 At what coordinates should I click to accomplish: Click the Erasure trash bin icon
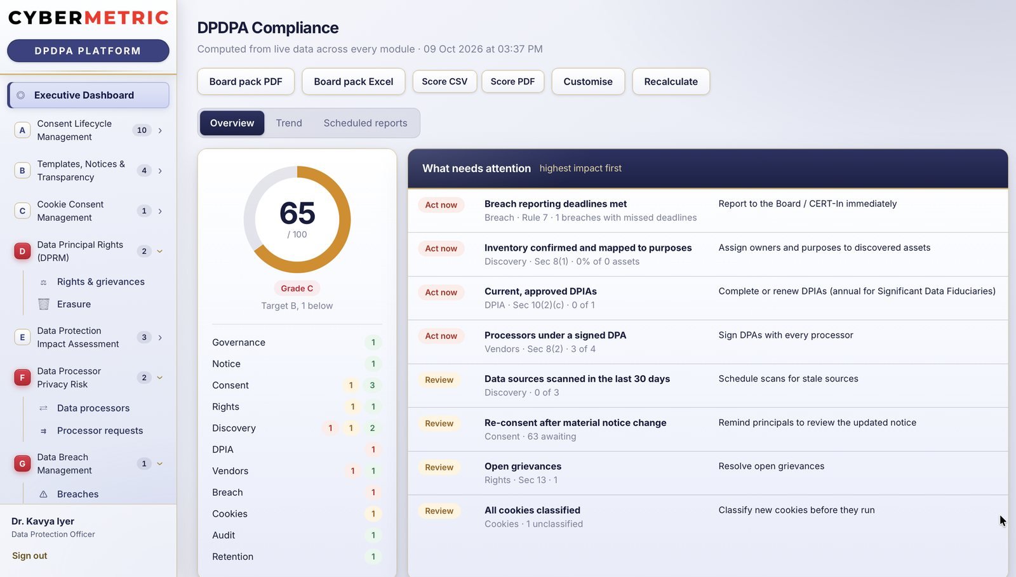point(43,304)
